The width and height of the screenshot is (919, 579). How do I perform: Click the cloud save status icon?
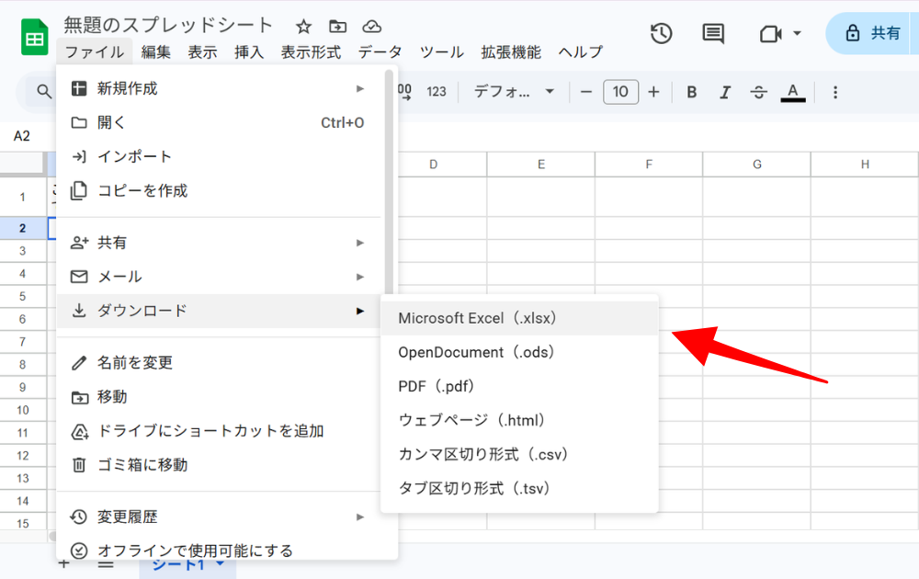(x=371, y=27)
